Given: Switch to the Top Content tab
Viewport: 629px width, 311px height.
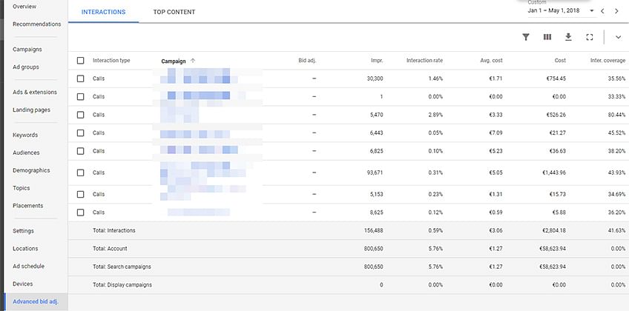Looking at the screenshot, I should [x=174, y=12].
